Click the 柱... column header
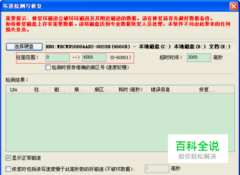Image resolution: width=240 pixels, height=175 pixels. [40, 90]
